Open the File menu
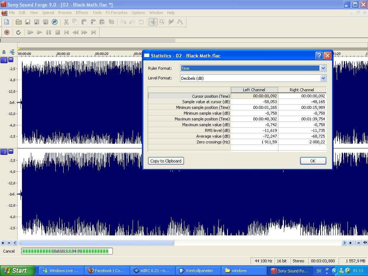 (12, 13)
